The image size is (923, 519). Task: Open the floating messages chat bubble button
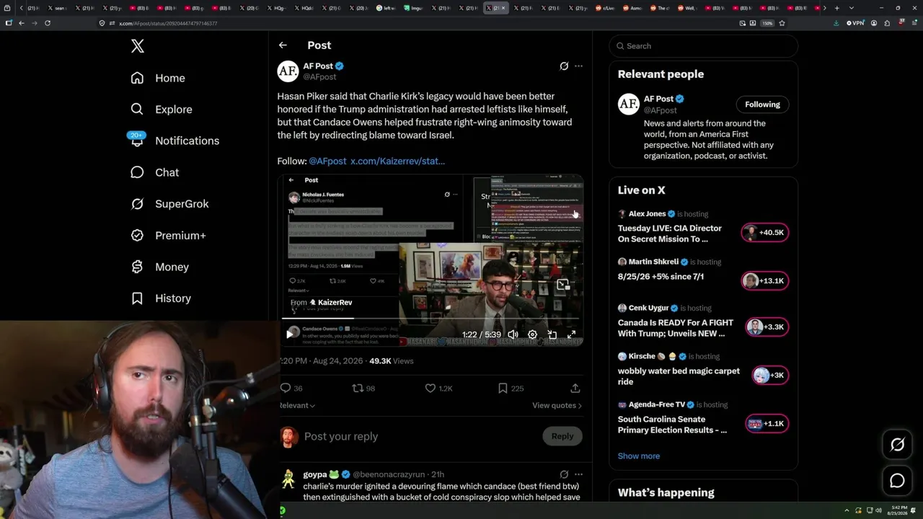[897, 480]
